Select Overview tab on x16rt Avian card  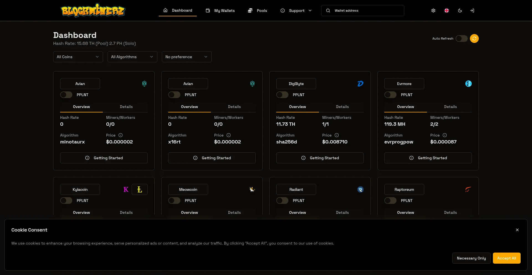pyautogui.click(x=190, y=107)
